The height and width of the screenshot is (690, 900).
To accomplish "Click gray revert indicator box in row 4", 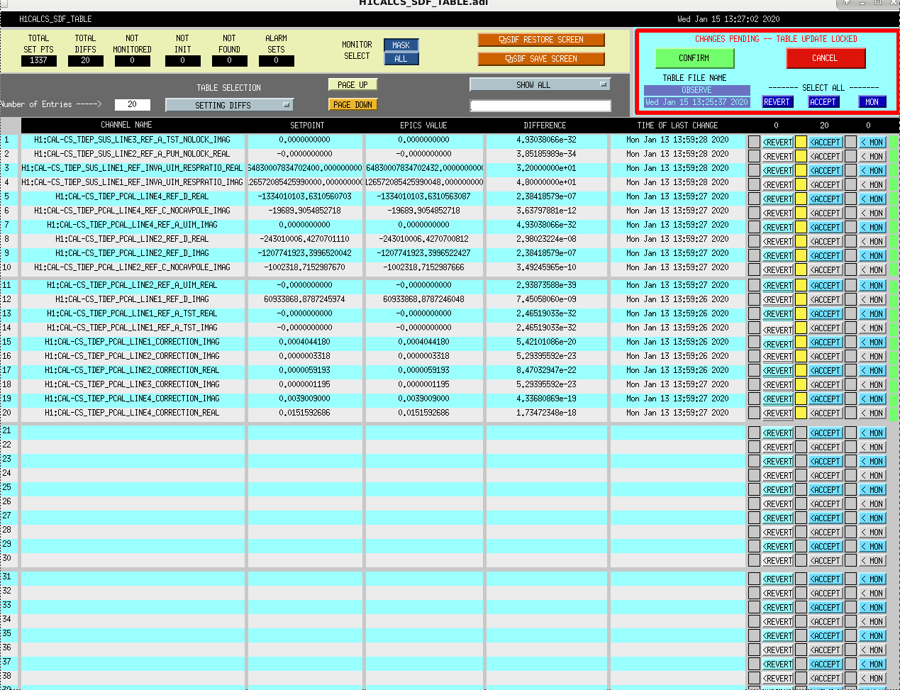I will [754, 184].
